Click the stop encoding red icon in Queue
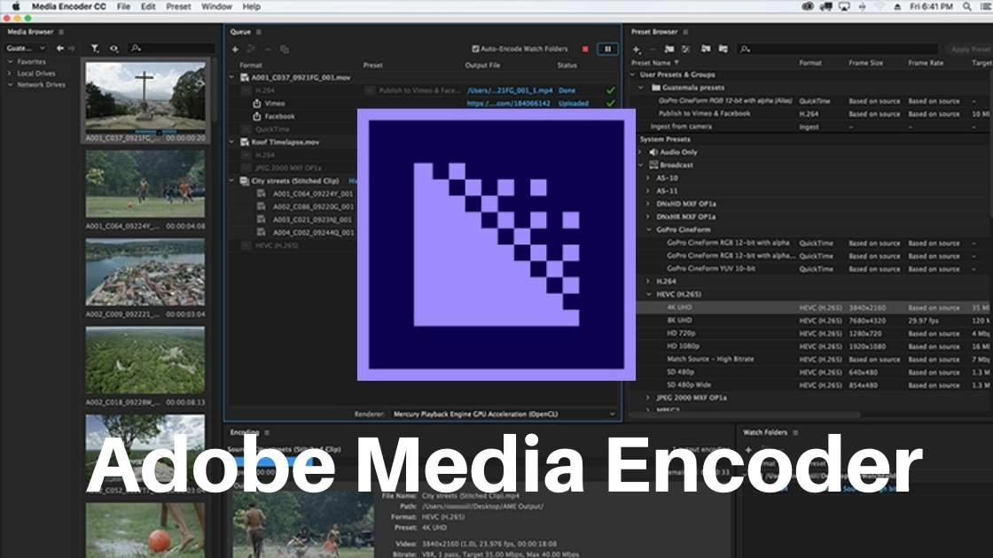The width and height of the screenshot is (993, 558). (x=585, y=49)
